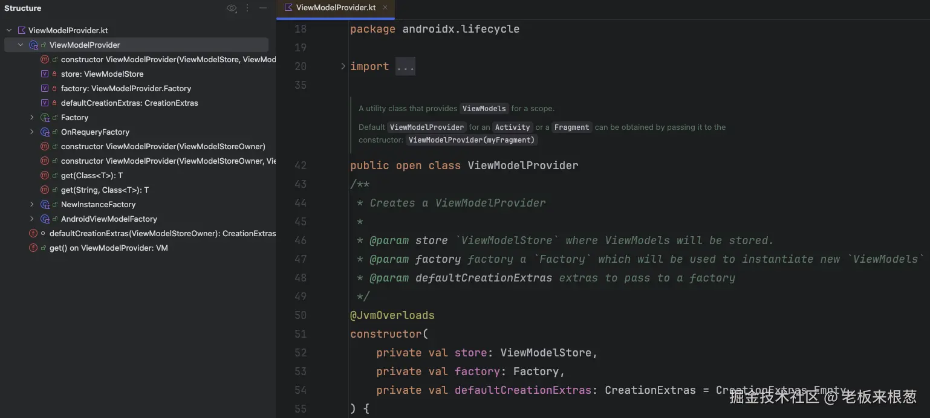Click Kotlin file icon beside ViewModelProvider.kt in tree
Image resolution: width=930 pixels, height=418 pixels.
pos(22,30)
